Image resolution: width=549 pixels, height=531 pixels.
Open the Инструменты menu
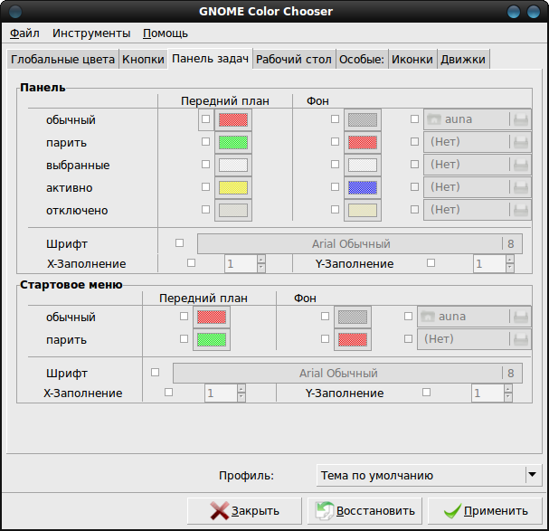pos(91,33)
